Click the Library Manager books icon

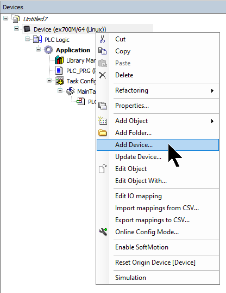59,60
